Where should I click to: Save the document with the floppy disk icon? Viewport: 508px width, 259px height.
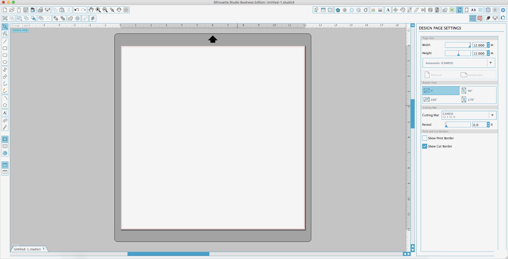(26, 10)
